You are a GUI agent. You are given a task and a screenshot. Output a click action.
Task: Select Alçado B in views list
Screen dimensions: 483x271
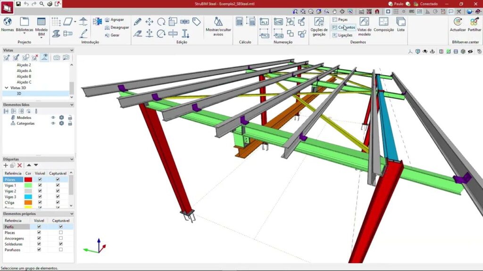(24, 76)
